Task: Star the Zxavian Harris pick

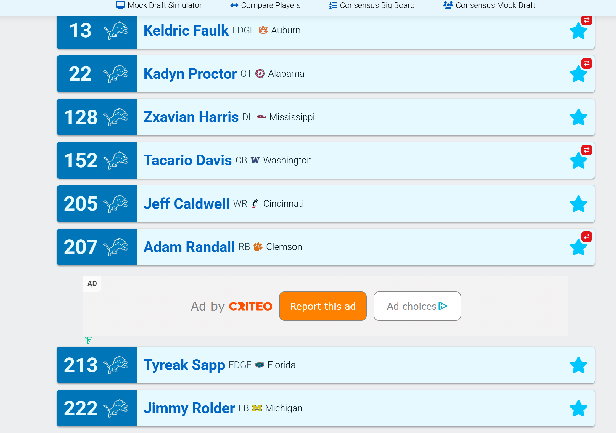Action: click(578, 118)
